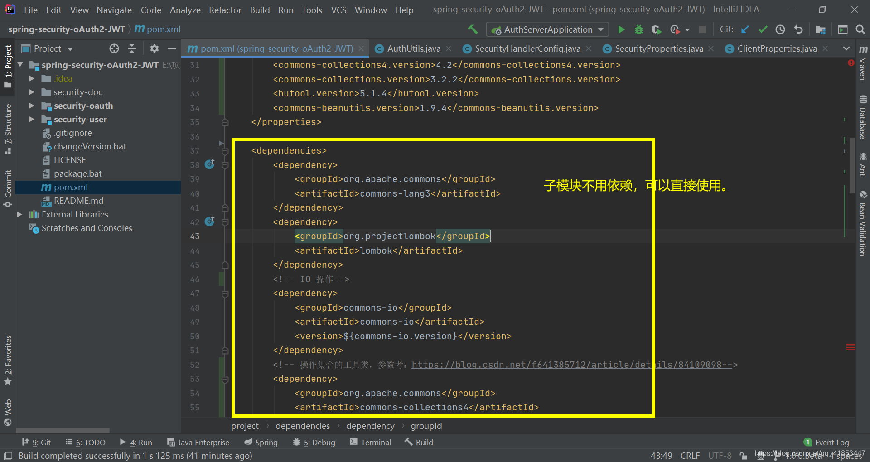Close the pom.xml editor tab

click(361, 48)
